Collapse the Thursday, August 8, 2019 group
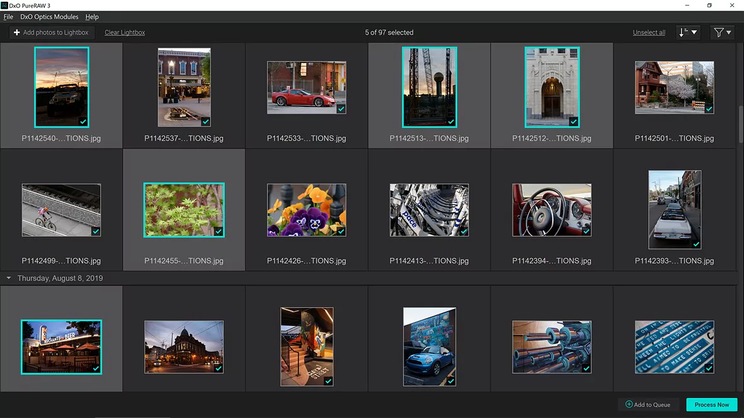This screenshot has height=418, width=744. pyautogui.click(x=9, y=278)
